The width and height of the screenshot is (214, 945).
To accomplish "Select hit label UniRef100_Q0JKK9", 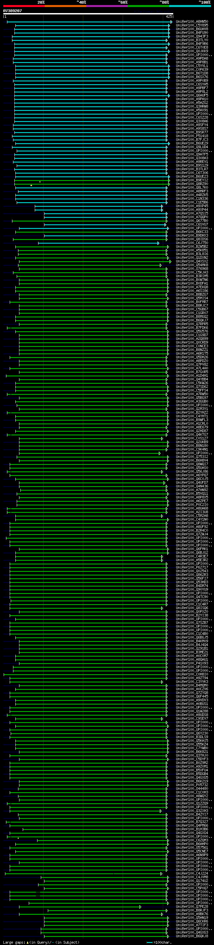I will coord(192,51).
